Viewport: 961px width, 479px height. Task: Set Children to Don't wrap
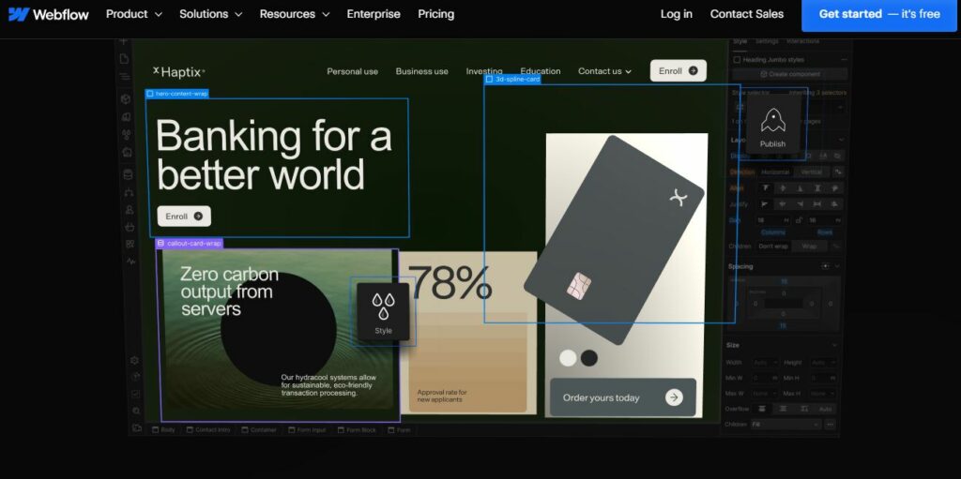click(773, 247)
